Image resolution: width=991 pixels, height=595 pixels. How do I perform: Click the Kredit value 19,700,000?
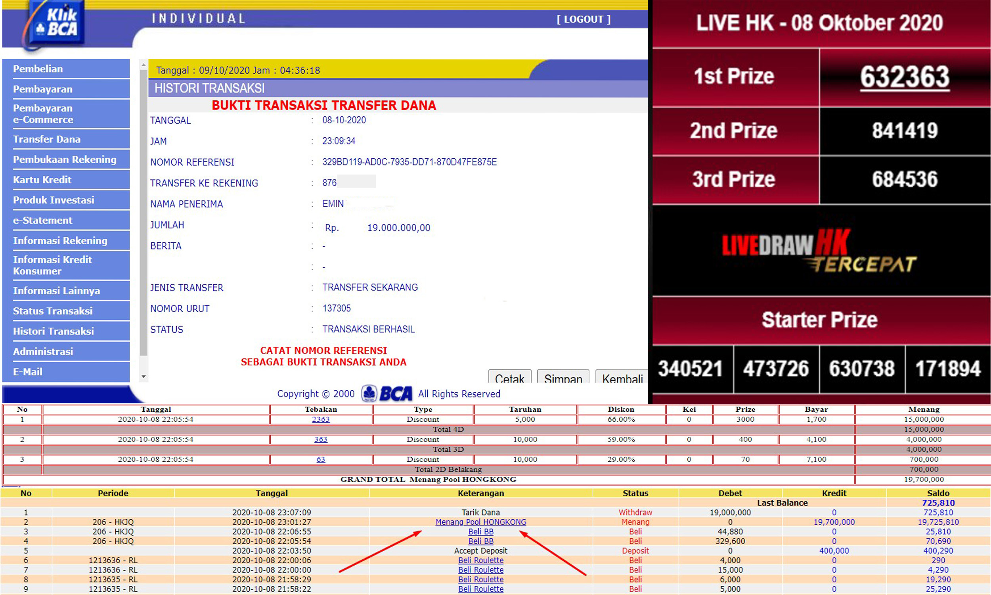click(x=834, y=522)
